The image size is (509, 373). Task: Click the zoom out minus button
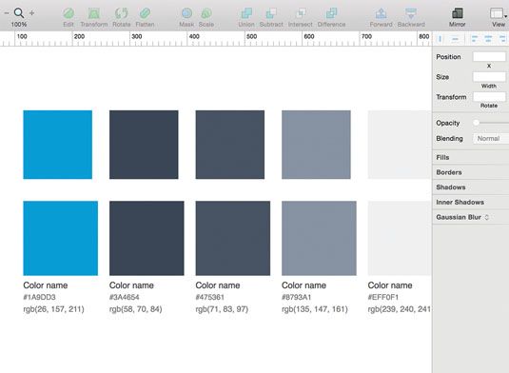pyautogui.click(x=7, y=13)
